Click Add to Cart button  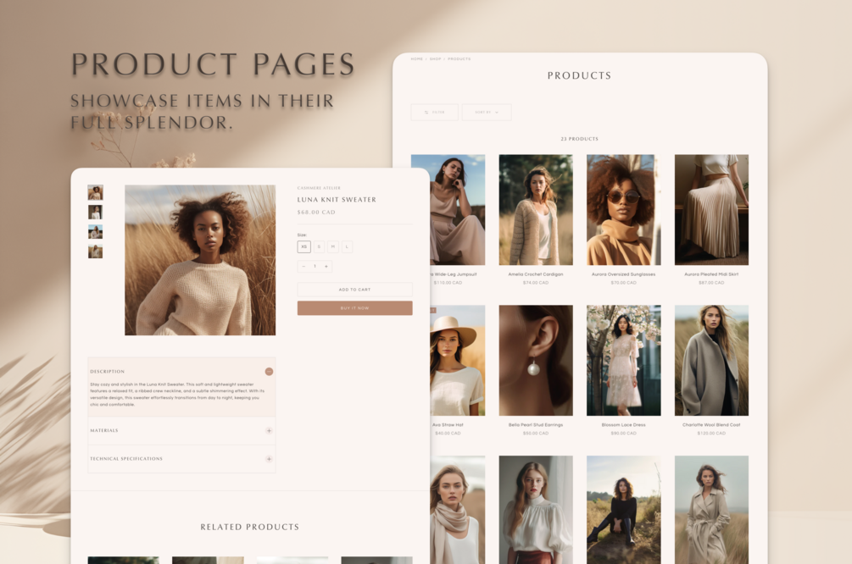pos(355,290)
